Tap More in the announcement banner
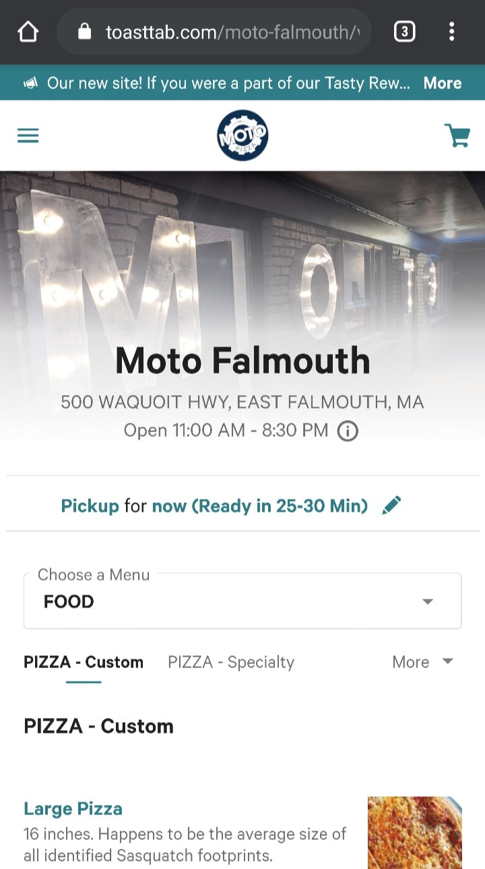This screenshot has width=485, height=869. (x=443, y=84)
